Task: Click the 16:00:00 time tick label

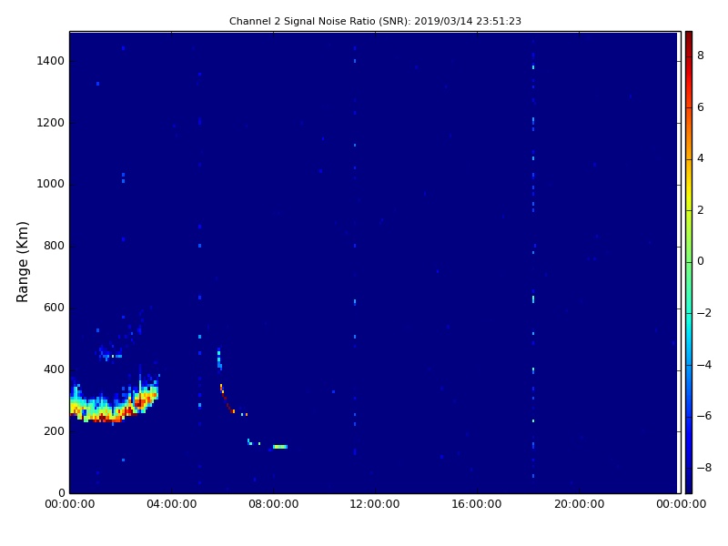Action: pyautogui.click(x=477, y=504)
